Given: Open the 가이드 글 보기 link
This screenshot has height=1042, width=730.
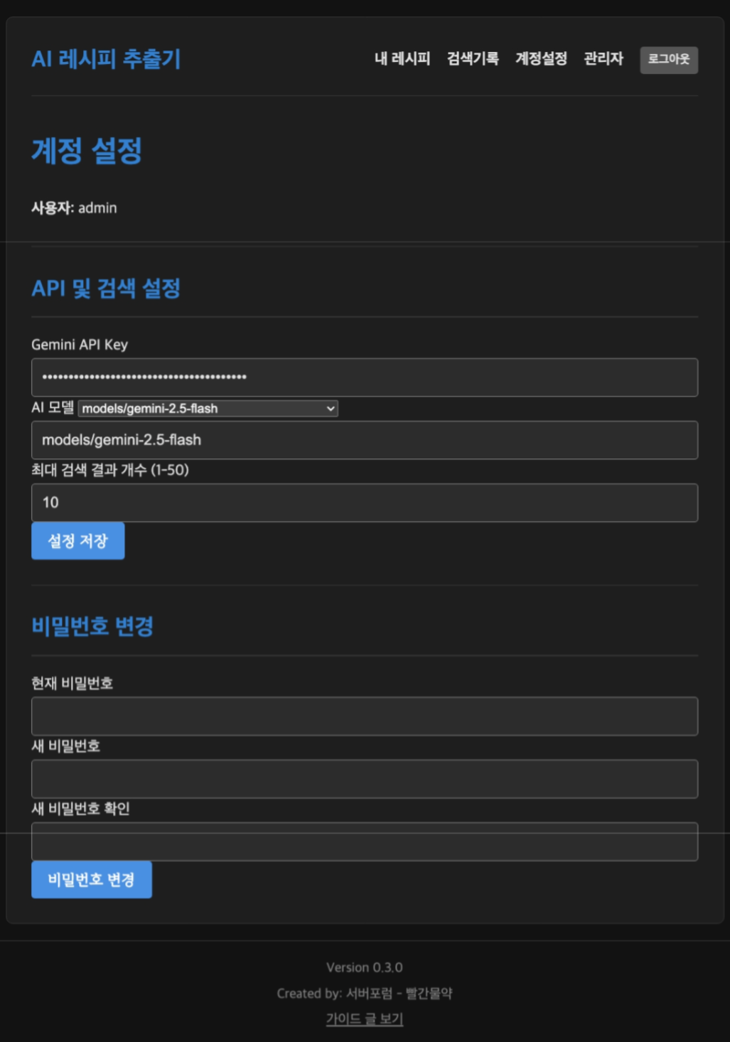Looking at the screenshot, I should pos(365,1019).
